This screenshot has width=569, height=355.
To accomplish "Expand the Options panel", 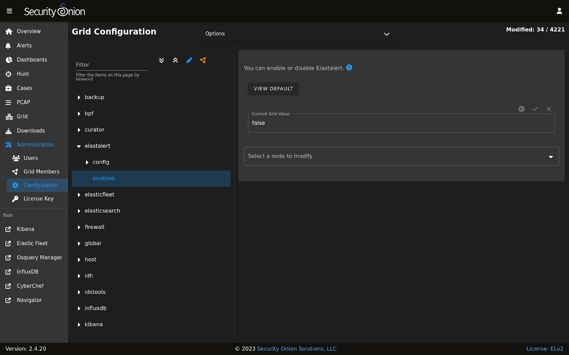I will point(297,34).
